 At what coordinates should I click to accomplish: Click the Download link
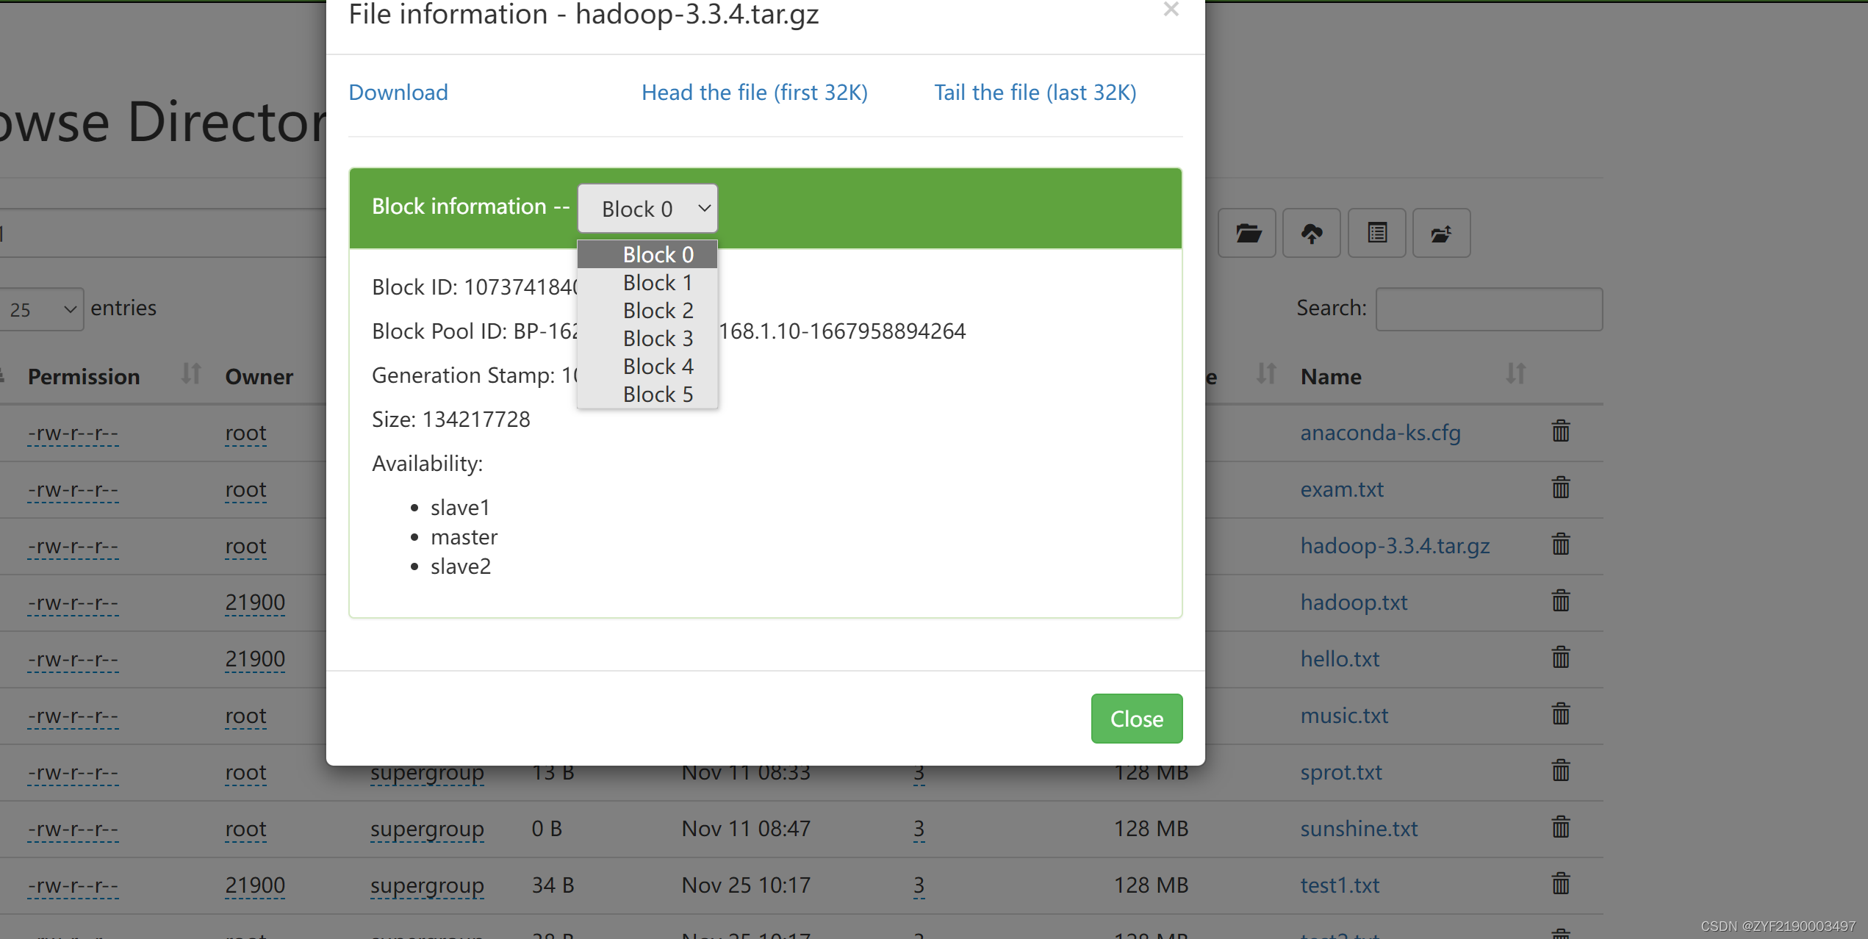[x=398, y=93]
